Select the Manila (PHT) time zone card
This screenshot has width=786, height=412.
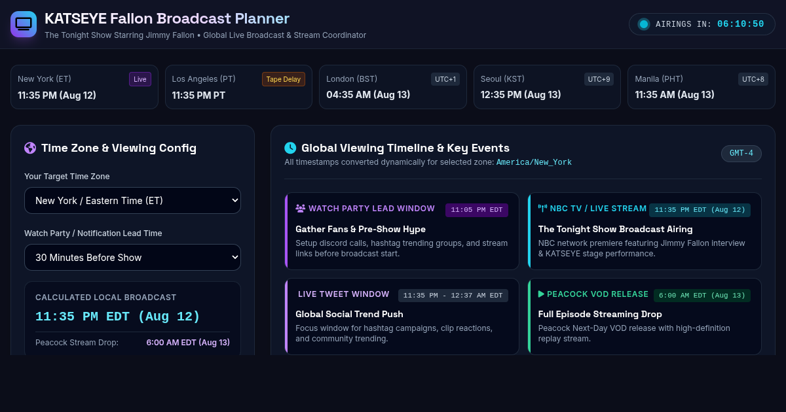point(702,87)
